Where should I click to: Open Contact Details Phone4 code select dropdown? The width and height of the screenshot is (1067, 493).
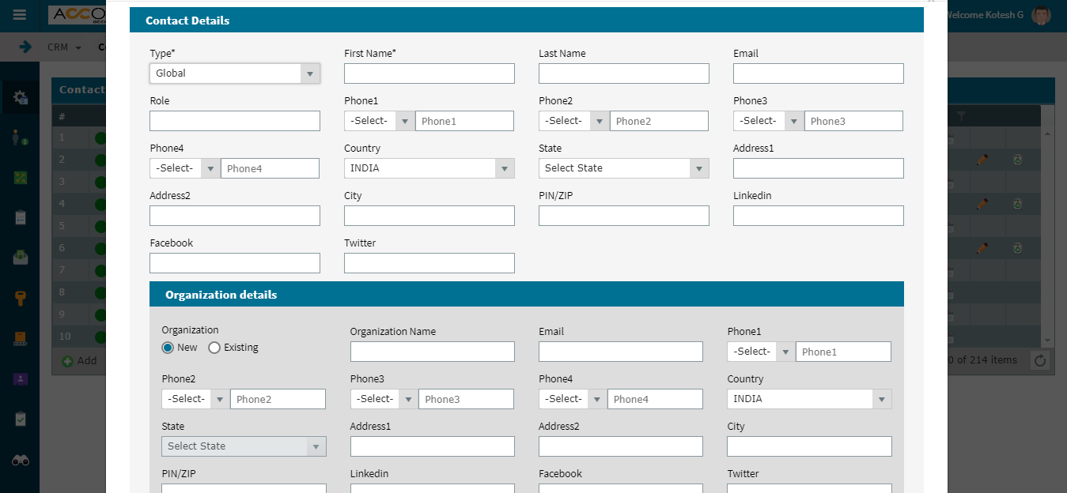pyautogui.click(x=185, y=168)
